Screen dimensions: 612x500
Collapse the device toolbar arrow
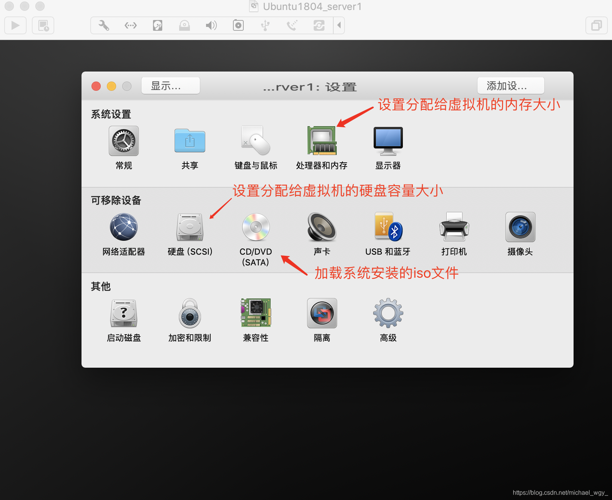[339, 25]
